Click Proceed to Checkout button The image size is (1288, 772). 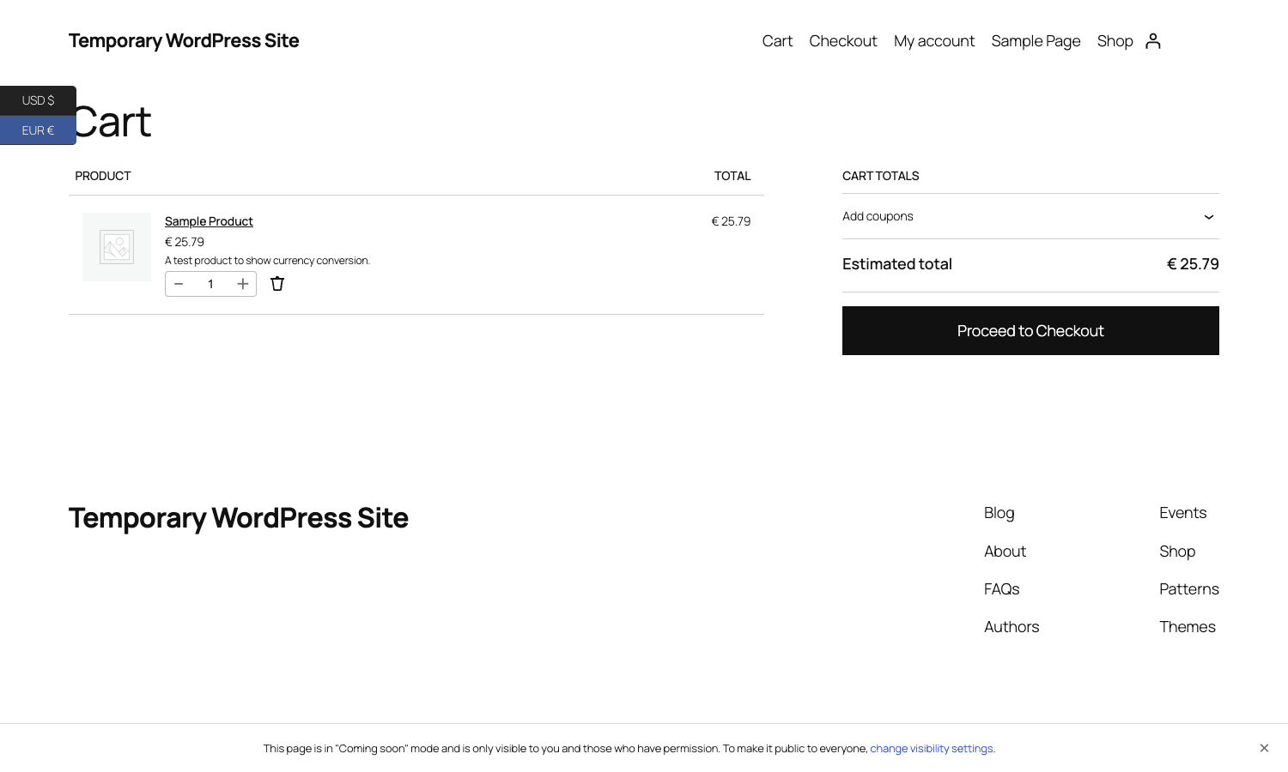click(1030, 330)
